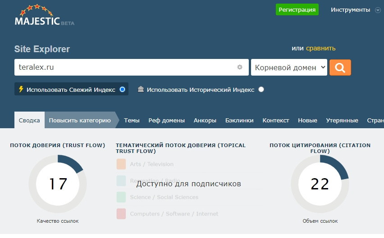384x238 pixels.
Task: Click the Тематический поток доверия heading
Action: pos(181,148)
